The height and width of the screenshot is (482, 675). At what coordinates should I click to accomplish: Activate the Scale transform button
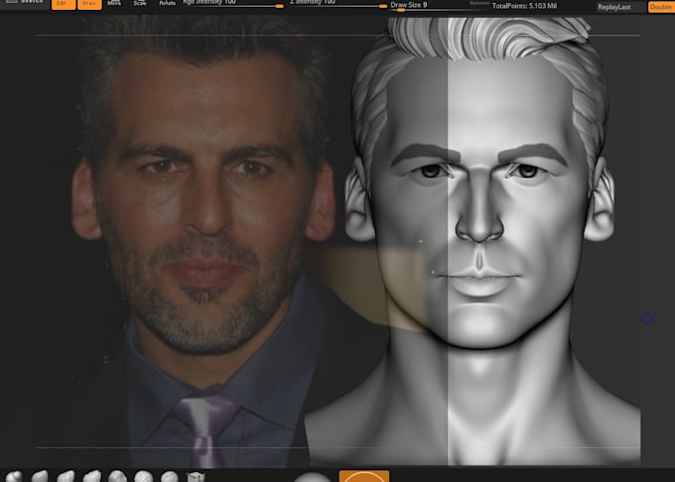pos(140,3)
